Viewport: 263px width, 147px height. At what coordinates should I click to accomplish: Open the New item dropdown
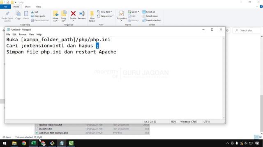pyautogui.click(x=104, y=12)
